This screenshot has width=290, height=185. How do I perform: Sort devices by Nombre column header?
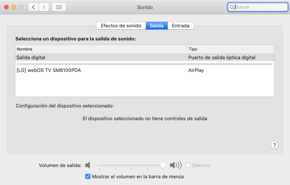click(x=101, y=49)
